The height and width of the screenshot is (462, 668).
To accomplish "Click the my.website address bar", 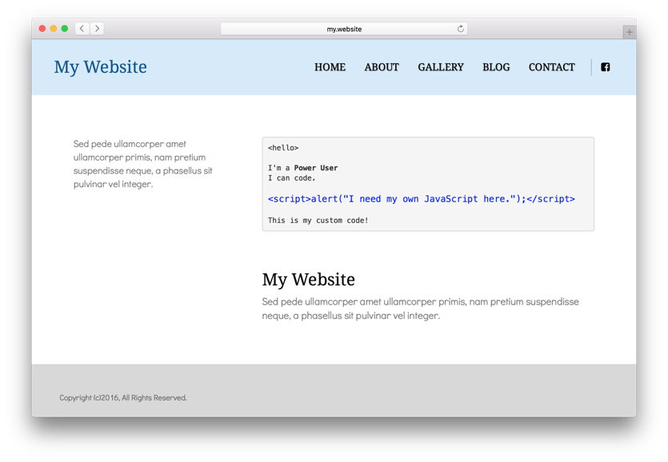I will pos(344,29).
